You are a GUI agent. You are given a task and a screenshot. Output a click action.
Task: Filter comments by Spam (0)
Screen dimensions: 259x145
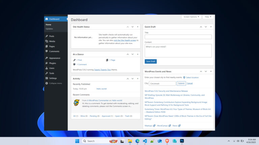pos(119,116)
